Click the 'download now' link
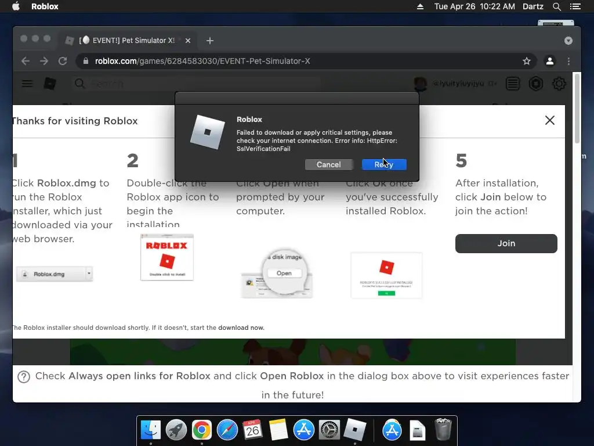 [x=241, y=328]
